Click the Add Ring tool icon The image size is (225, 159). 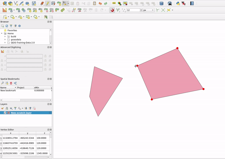pyautogui.click(x=29, y=10)
